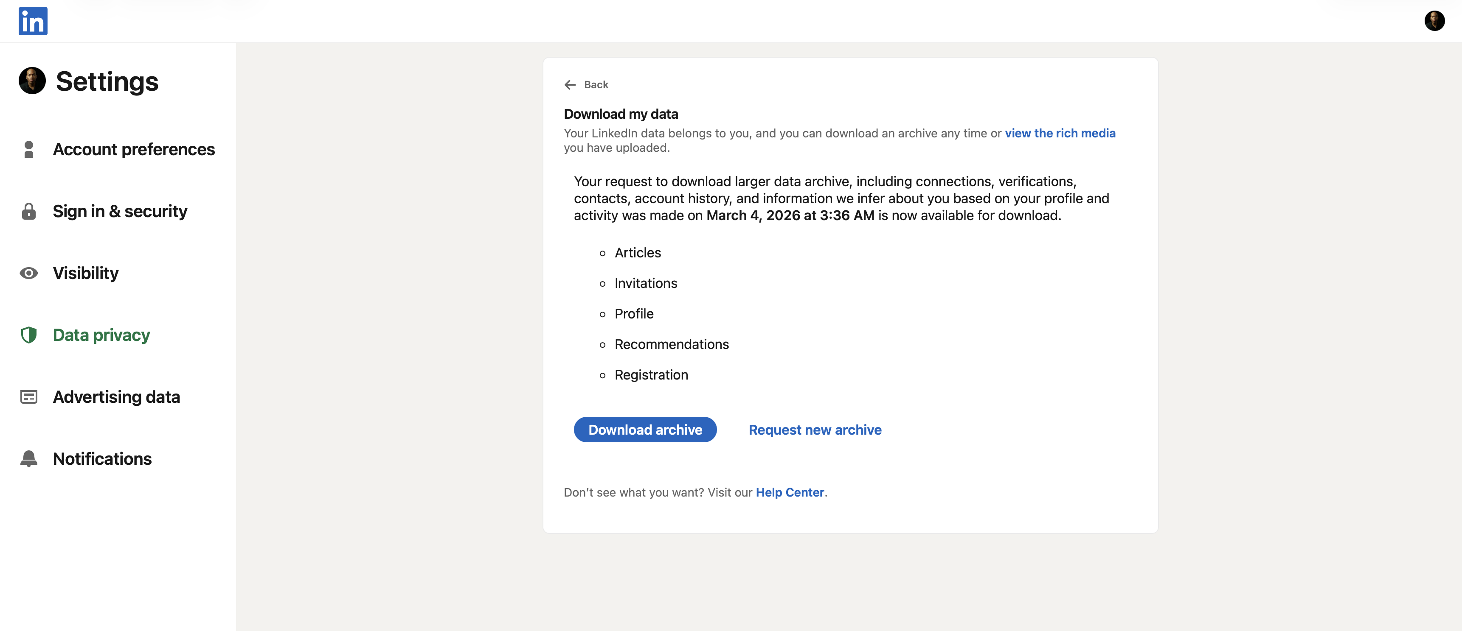Image resolution: width=1462 pixels, height=631 pixels.
Task: Select the Visibility eye icon
Action: point(29,273)
